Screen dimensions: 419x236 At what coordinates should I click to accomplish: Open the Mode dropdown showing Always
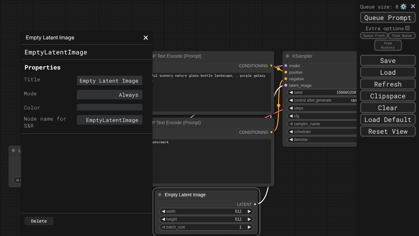pos(110,95)
